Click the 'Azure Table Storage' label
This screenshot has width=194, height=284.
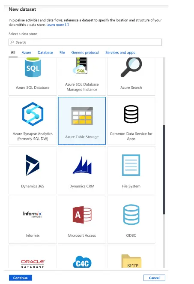82,137
